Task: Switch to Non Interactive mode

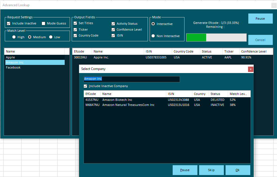Action: point(153,36)
